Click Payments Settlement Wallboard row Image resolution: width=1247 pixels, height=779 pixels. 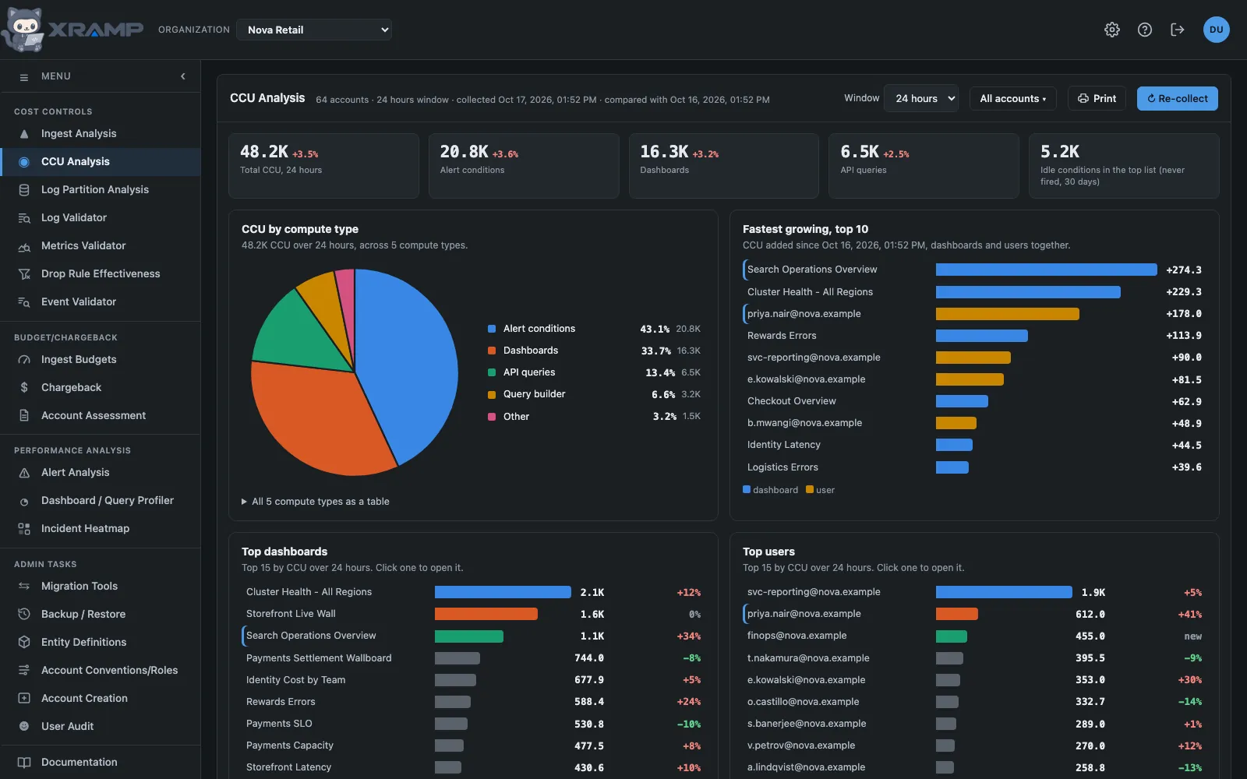click(473, 658)
